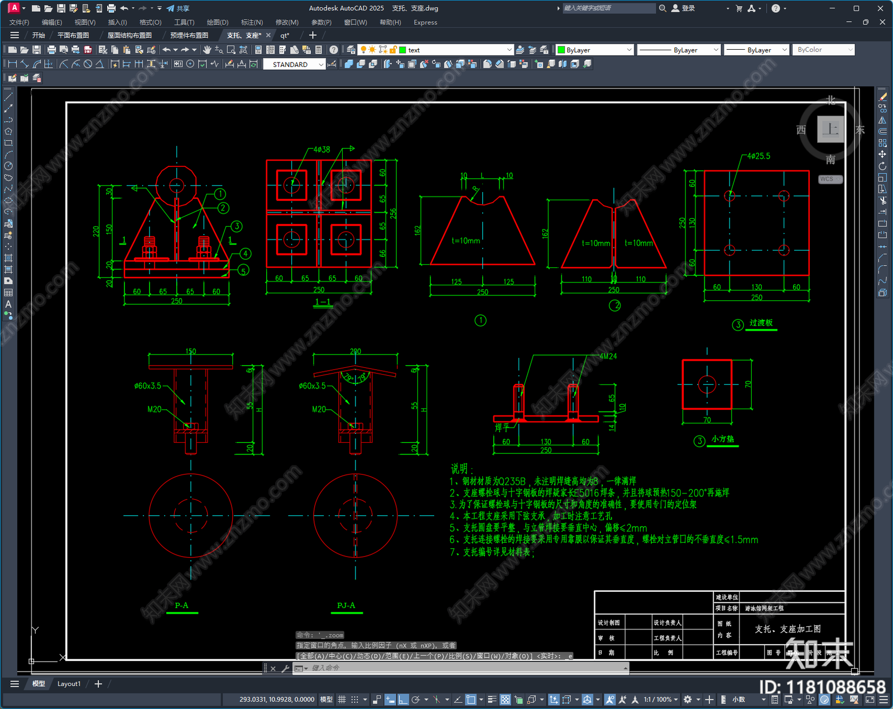Open the ByLayer linetype dropdown
The height and width of the screenshot is (709, 893).
coord(679,50)
